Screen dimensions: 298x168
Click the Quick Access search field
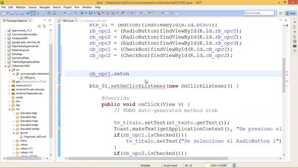[259, 13]
